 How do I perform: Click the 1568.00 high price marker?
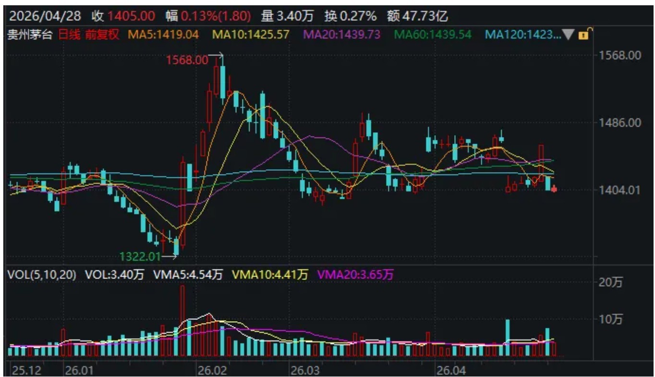[187, 60]
